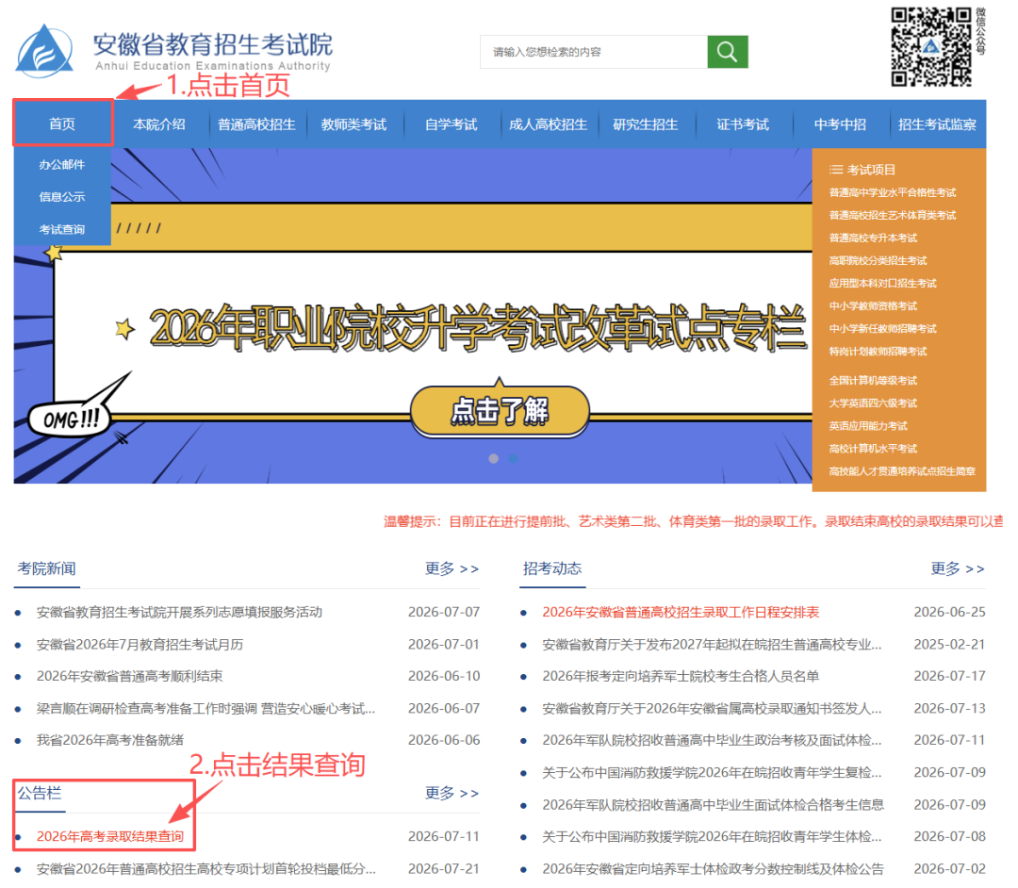
Task: Open the 本院介绍 menu item
Action: point(159,124)
